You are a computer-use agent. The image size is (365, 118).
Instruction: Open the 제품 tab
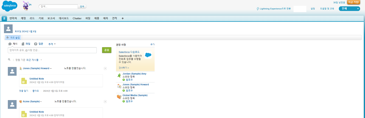click(97, 18)
